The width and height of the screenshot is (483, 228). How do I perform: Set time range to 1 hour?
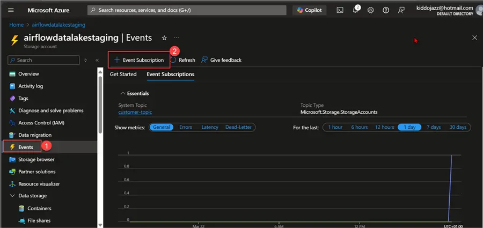click(x=335, y=127)
